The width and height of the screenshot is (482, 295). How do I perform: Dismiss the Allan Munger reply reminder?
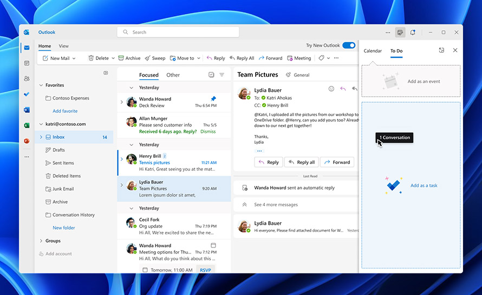[208, 131]
